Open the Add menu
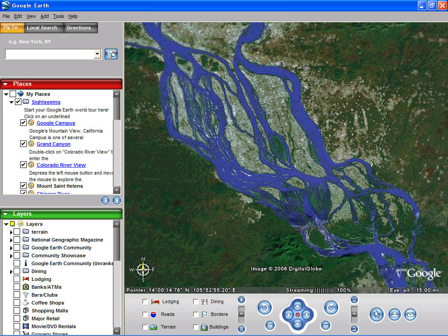 [44, 16]
